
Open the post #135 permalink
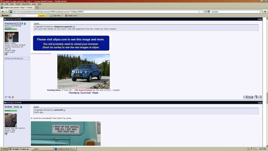tap(260, 19)
